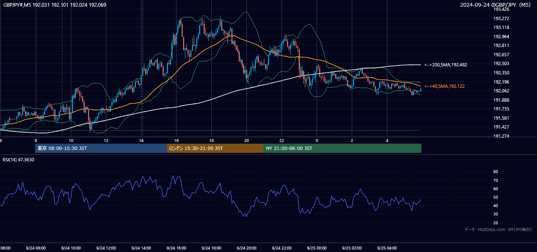This screenshot has width=537, height=252.
Task: Click price axis label 192.350
Action: coord(501,73)
